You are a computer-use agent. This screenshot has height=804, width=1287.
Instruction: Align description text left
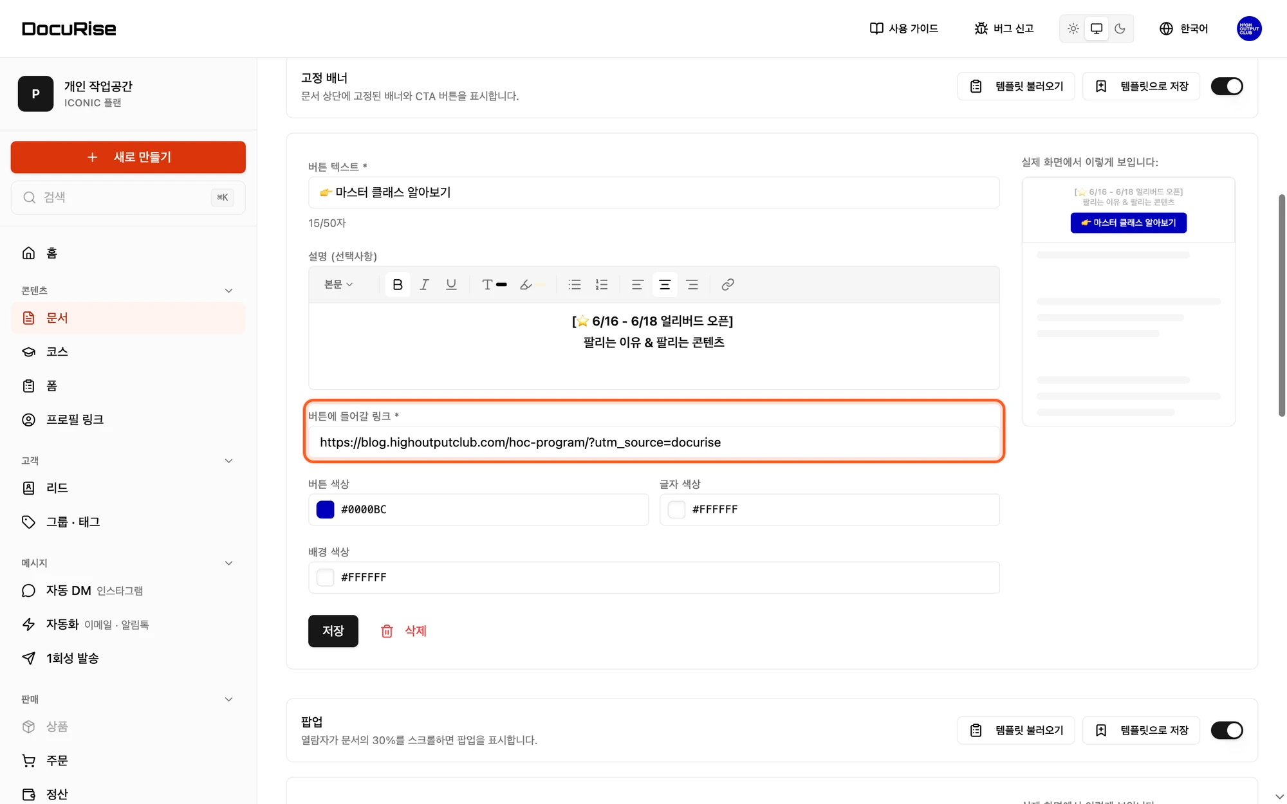point(638,284)
